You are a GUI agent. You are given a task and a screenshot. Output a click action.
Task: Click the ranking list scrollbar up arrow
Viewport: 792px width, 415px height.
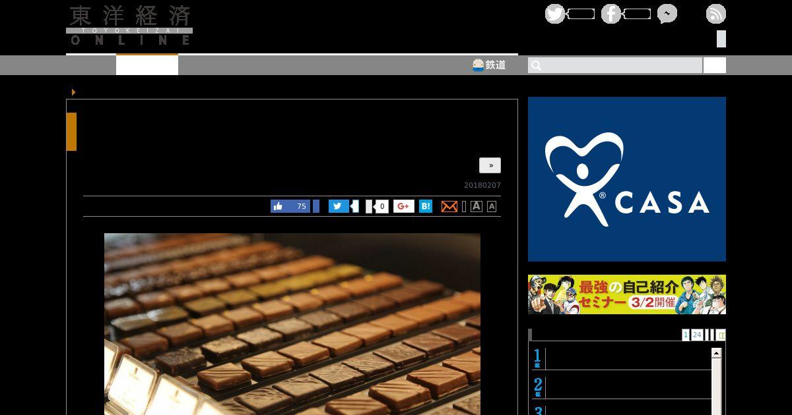(716, 354)
